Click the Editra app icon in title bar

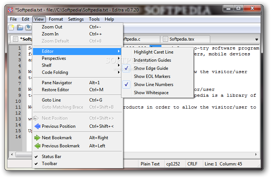click(10, 10)
